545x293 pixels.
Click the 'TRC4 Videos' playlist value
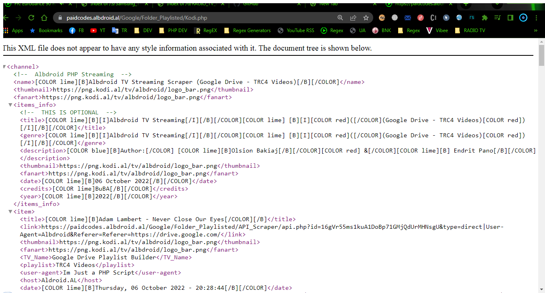(75, 265)
